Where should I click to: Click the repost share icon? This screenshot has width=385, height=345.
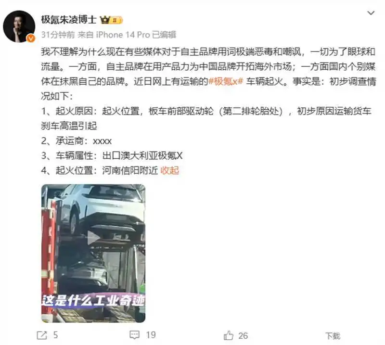[x=42, y=335]
